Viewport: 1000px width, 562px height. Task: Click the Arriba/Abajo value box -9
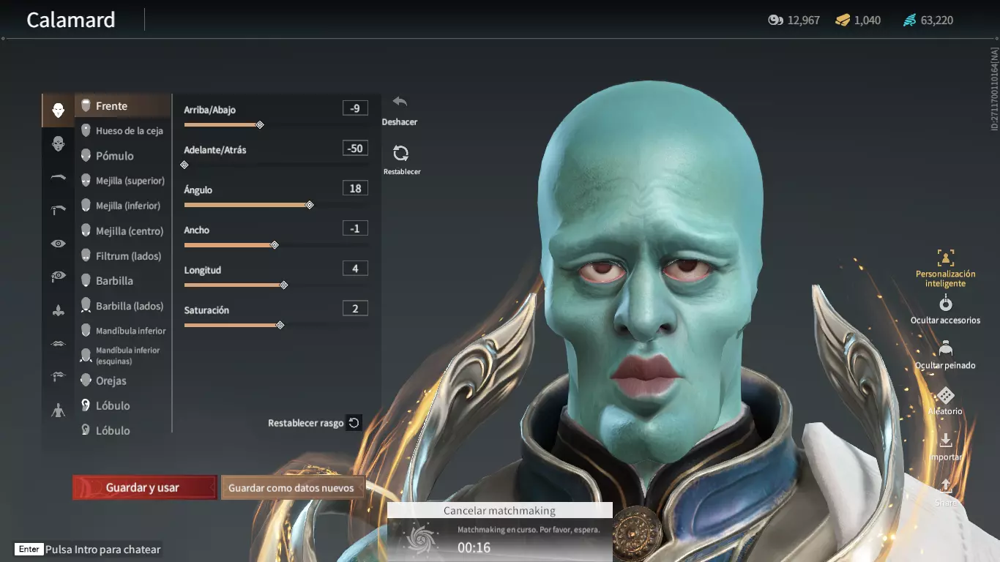point(355,108)
